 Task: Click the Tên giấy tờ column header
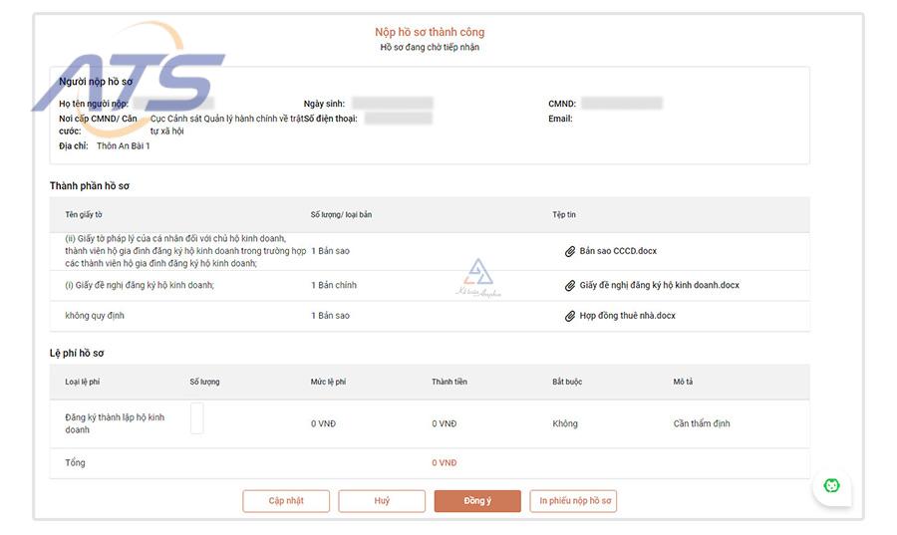pos(84,215)
